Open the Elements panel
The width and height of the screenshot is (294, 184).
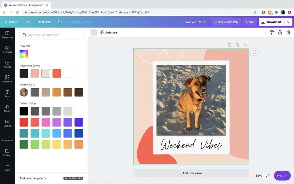(7, 79)
